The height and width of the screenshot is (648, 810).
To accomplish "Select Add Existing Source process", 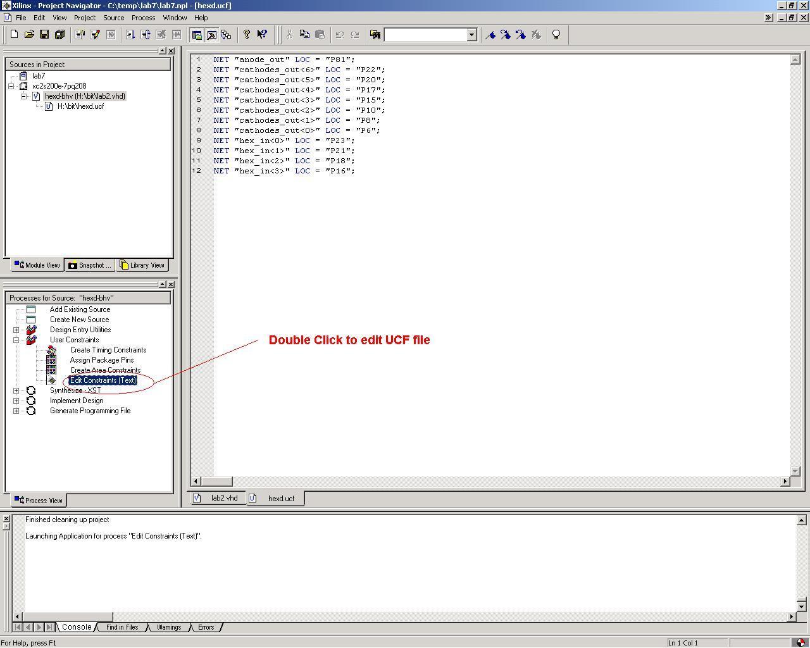I will pos(80,309).
